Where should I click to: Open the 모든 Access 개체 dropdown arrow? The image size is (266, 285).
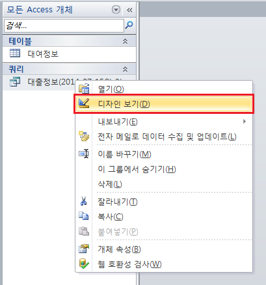coord(116,10)
